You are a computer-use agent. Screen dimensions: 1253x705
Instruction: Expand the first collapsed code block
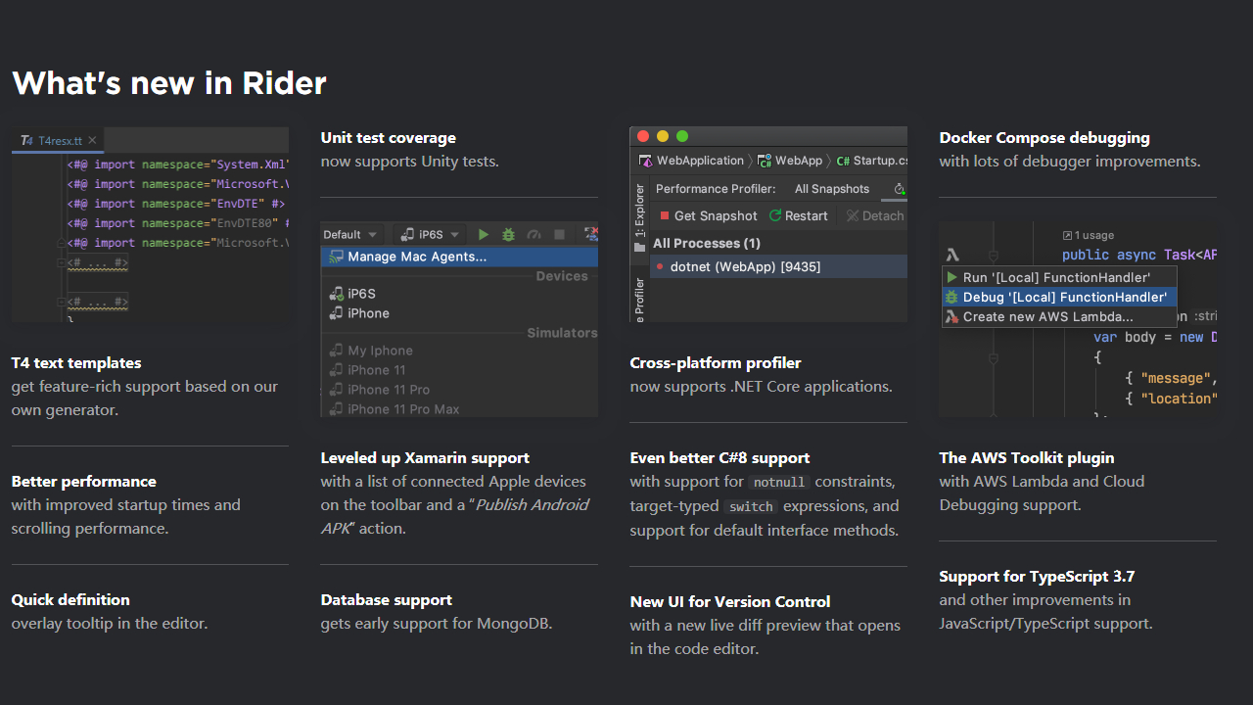[62, 262]
